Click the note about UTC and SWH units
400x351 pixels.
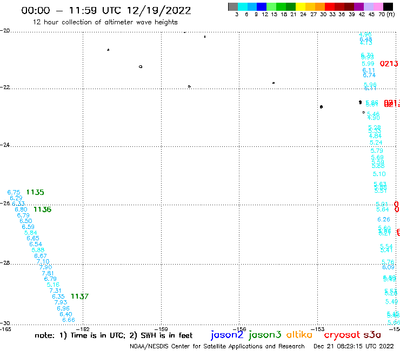click(x=114, y=335)
